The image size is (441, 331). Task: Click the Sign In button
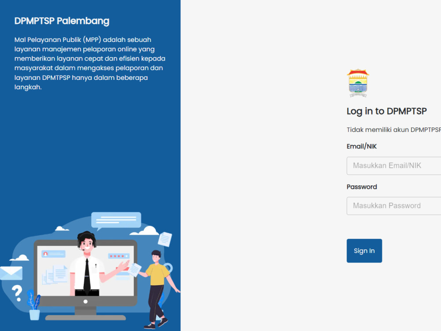pyautogui.click(x=364, y=251)
